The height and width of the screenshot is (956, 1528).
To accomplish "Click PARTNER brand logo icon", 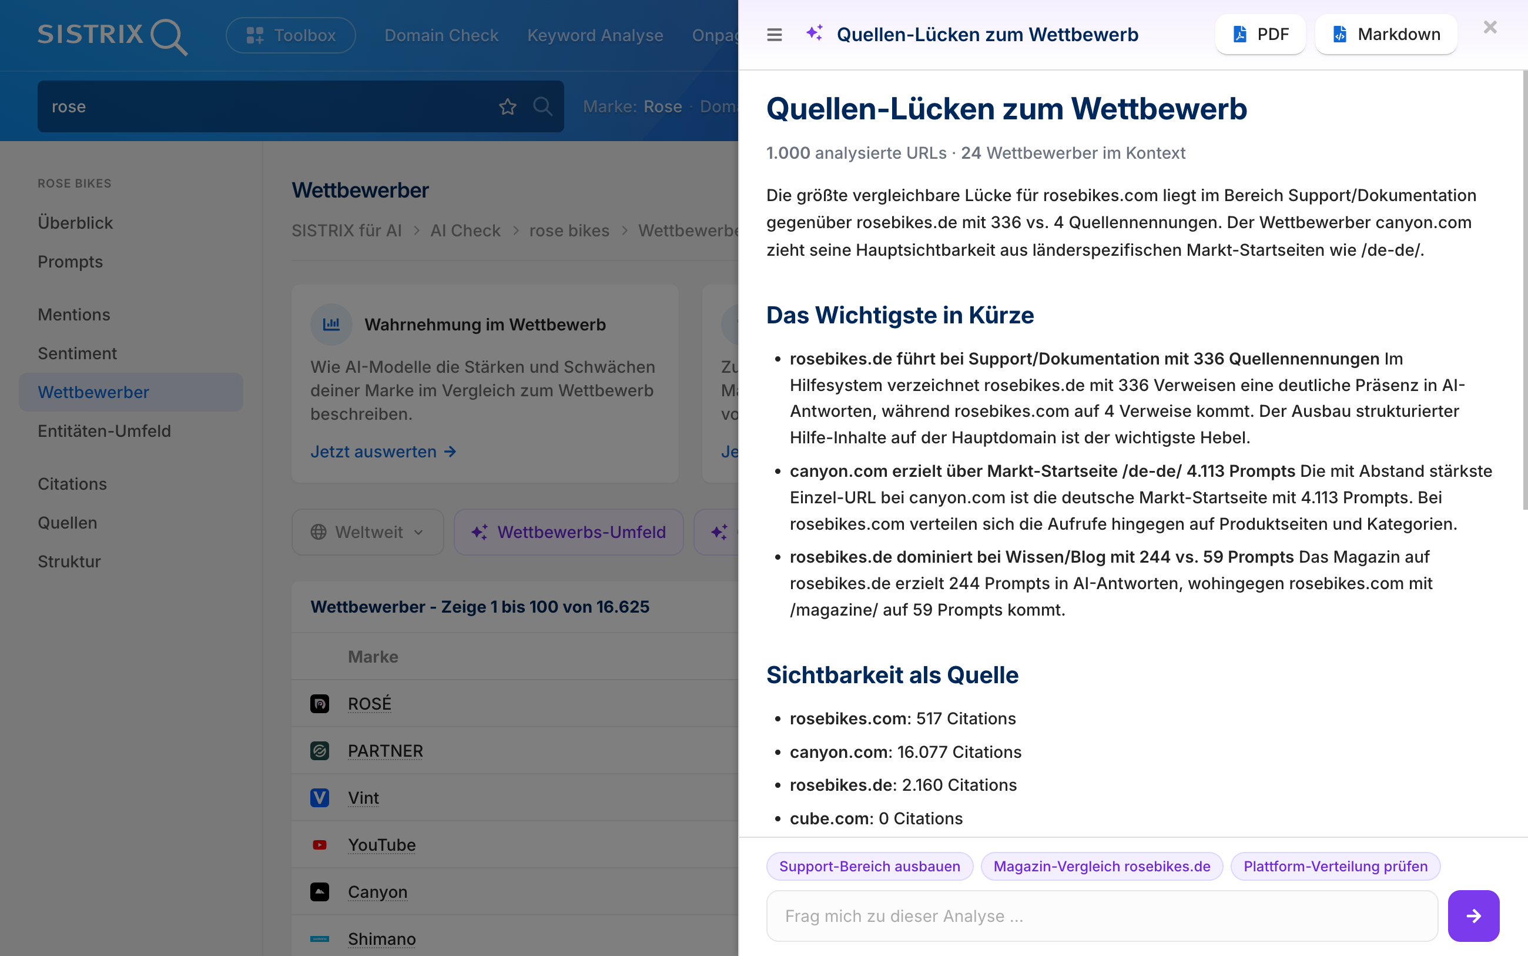I will [320, 750].
